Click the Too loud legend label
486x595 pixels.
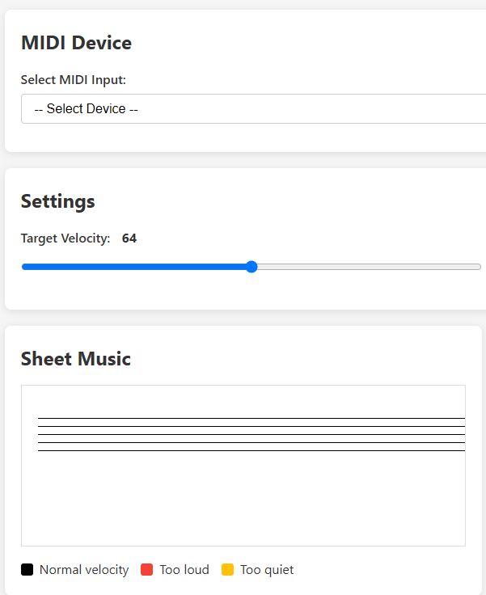click(184, 570)
